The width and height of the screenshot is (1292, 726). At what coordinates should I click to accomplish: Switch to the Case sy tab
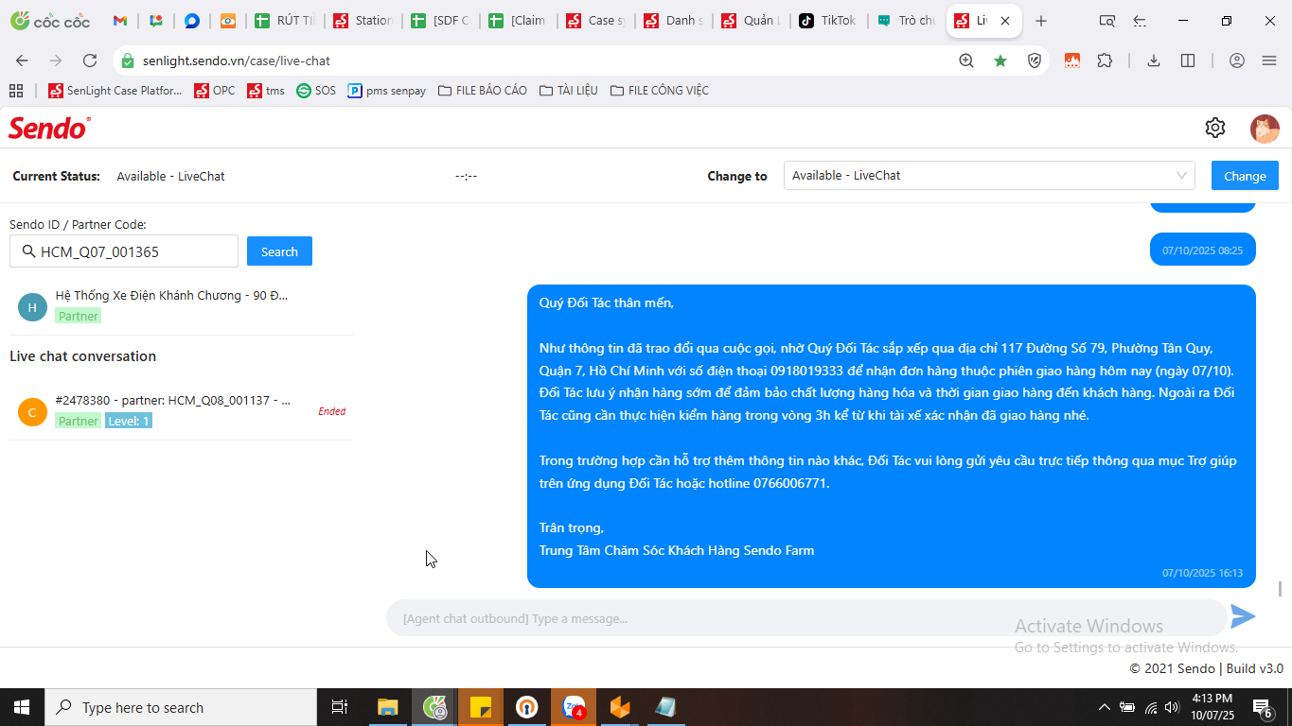tap(595, 21)
